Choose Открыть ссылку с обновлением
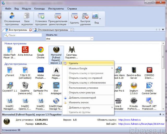Screen dimensions: 167x134 pos(88,82)
